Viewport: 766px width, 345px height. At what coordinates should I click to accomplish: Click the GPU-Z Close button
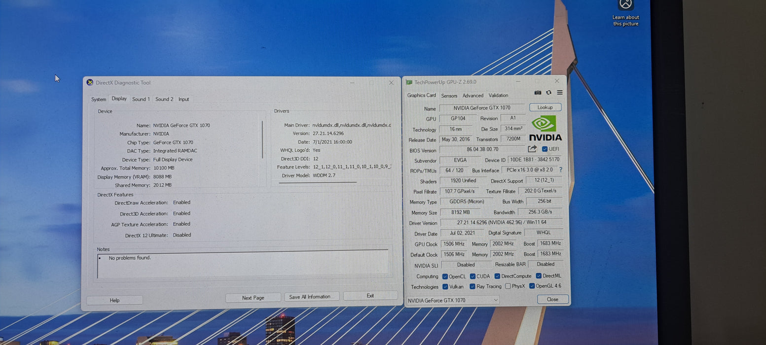(x=552, y=299)
